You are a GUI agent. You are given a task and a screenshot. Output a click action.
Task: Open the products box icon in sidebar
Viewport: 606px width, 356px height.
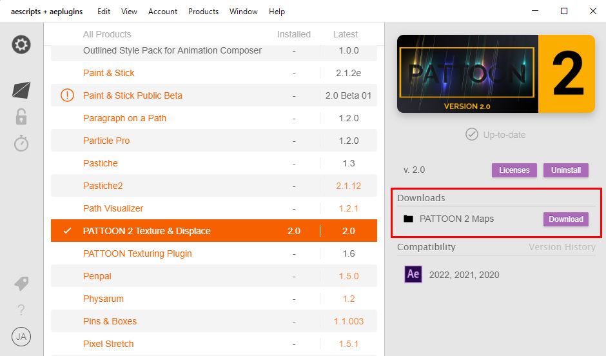[21, 90]
